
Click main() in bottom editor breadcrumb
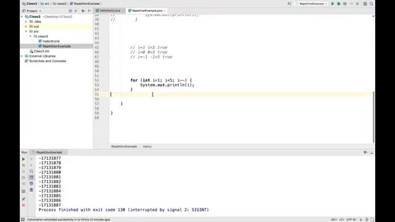(x=148, y=147)
